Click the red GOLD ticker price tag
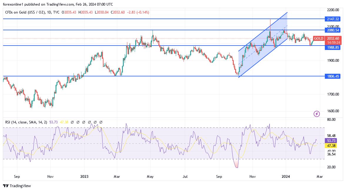The height and width of the screenshot is (191, 346). 319,38
